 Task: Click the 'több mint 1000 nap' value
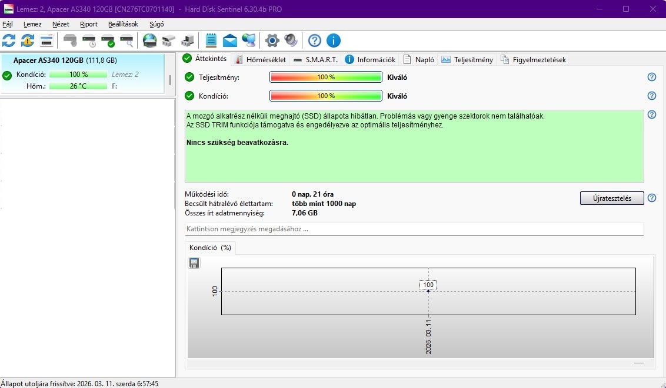324,204
